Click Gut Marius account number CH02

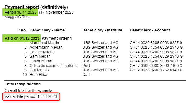pyautogui.click(x=156, y=70)
